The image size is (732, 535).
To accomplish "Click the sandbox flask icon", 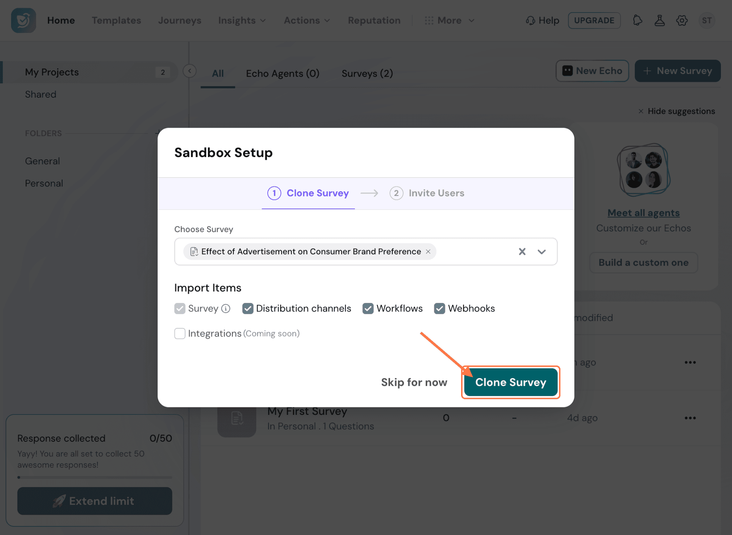I will (659, 20).
